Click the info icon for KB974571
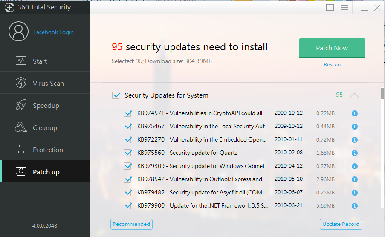 (354, 113)
